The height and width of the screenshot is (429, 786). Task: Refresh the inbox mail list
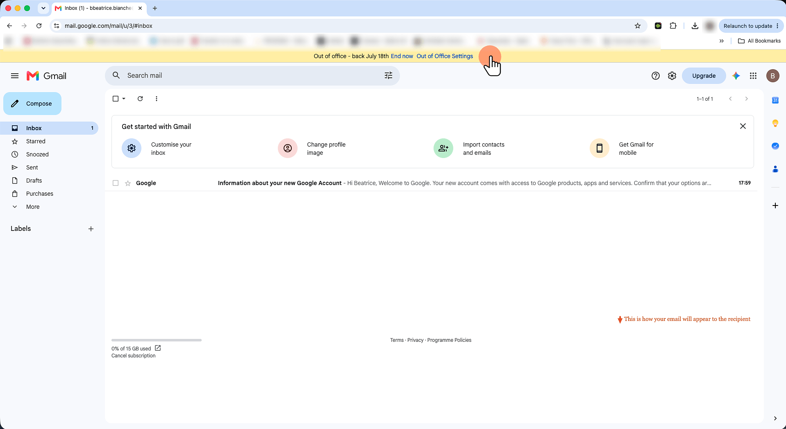(140, 99)
